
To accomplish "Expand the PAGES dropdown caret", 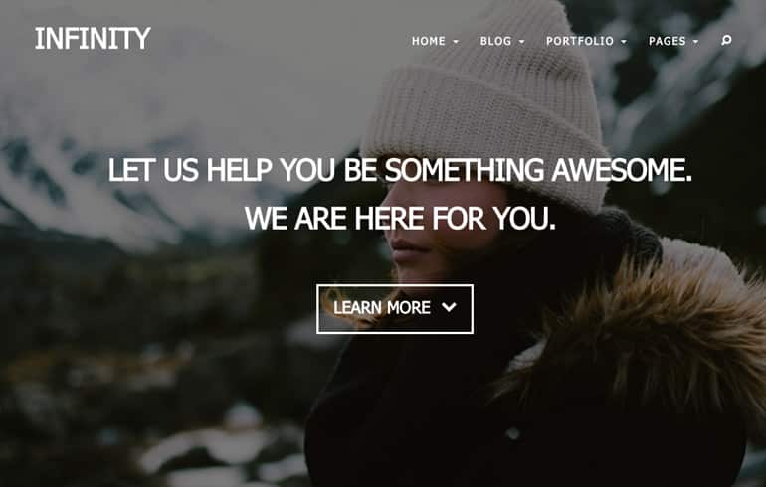I will 695,42.
